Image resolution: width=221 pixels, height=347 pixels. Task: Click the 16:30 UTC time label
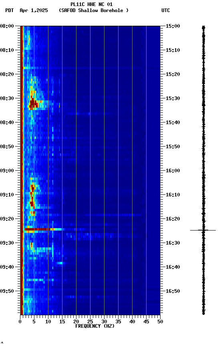pos(173,243)
